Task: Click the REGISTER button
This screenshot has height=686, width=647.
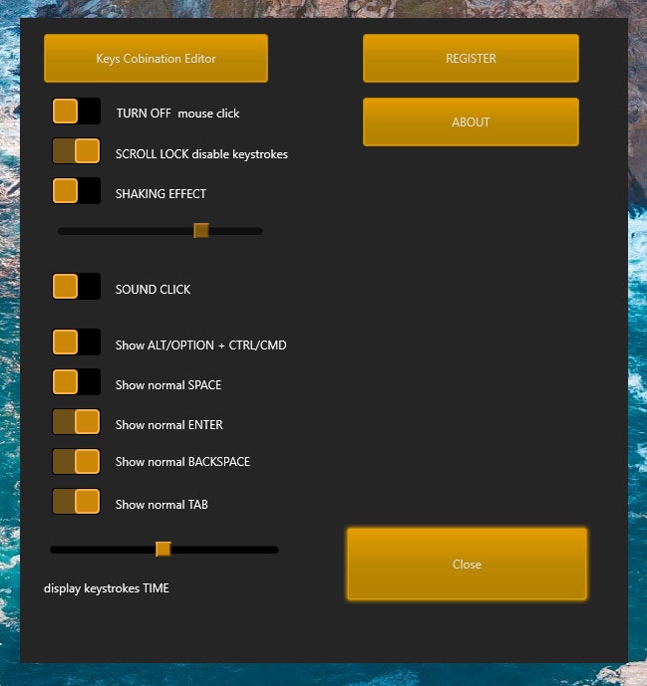Action: coord(471,58)
